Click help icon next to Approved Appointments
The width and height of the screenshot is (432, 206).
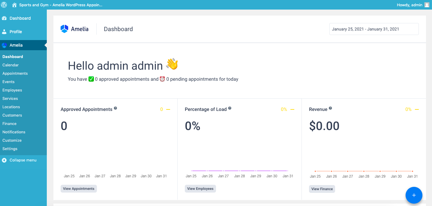pyautogui.click(x=115, y=108)
